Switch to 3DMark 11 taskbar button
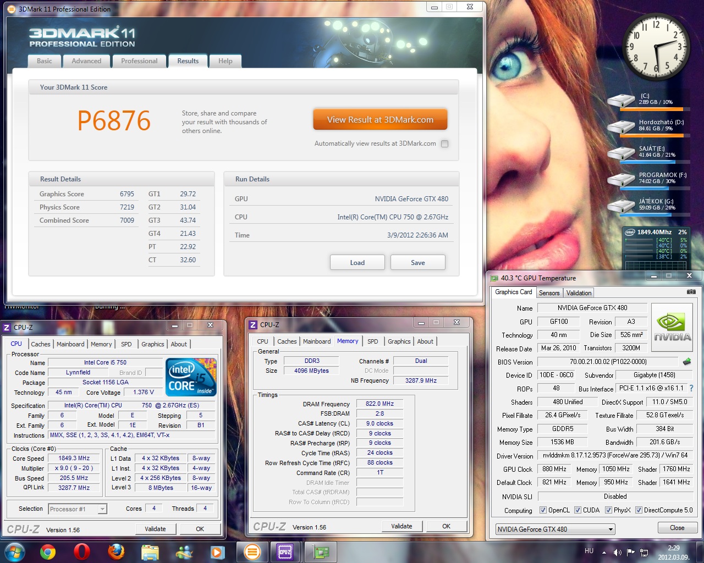Viewport: 704px width, 563px height. (252, 551)
